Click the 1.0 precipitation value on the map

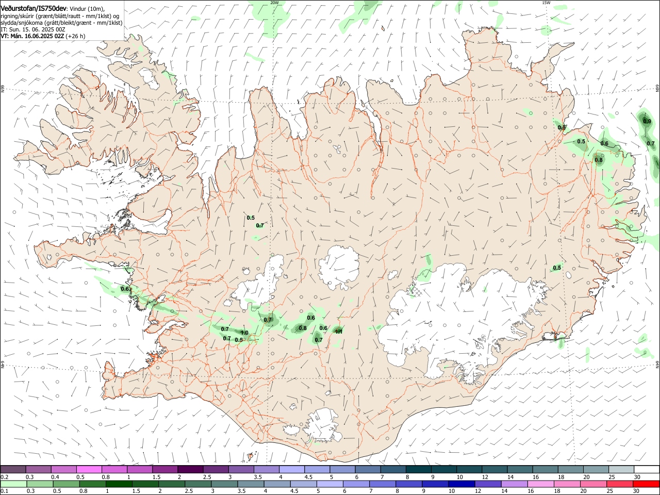pyautogui.click(x=244, y=333)
